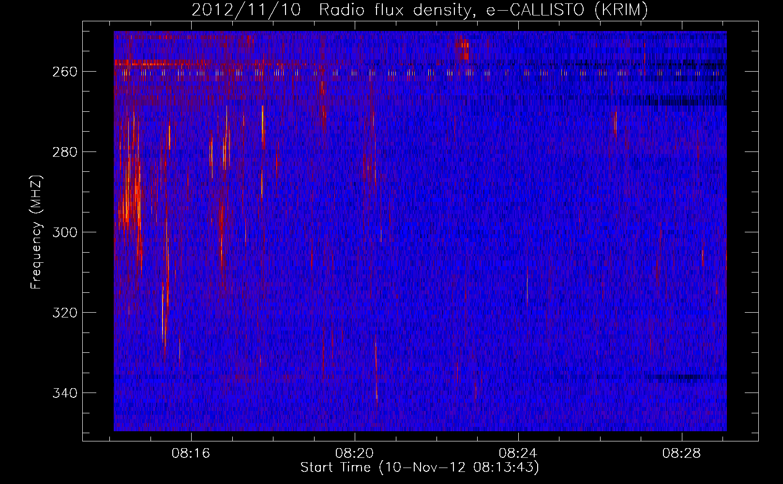Click the 320 frequency tick label
This screenshot has width=783, height=484.
64,313
